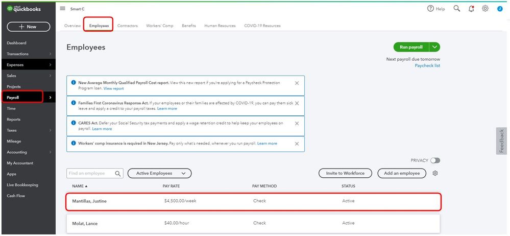Expand the Accounting submenu arrow
Screen dimensions: 510x236
pyautogui.click(x=50, y=152)
